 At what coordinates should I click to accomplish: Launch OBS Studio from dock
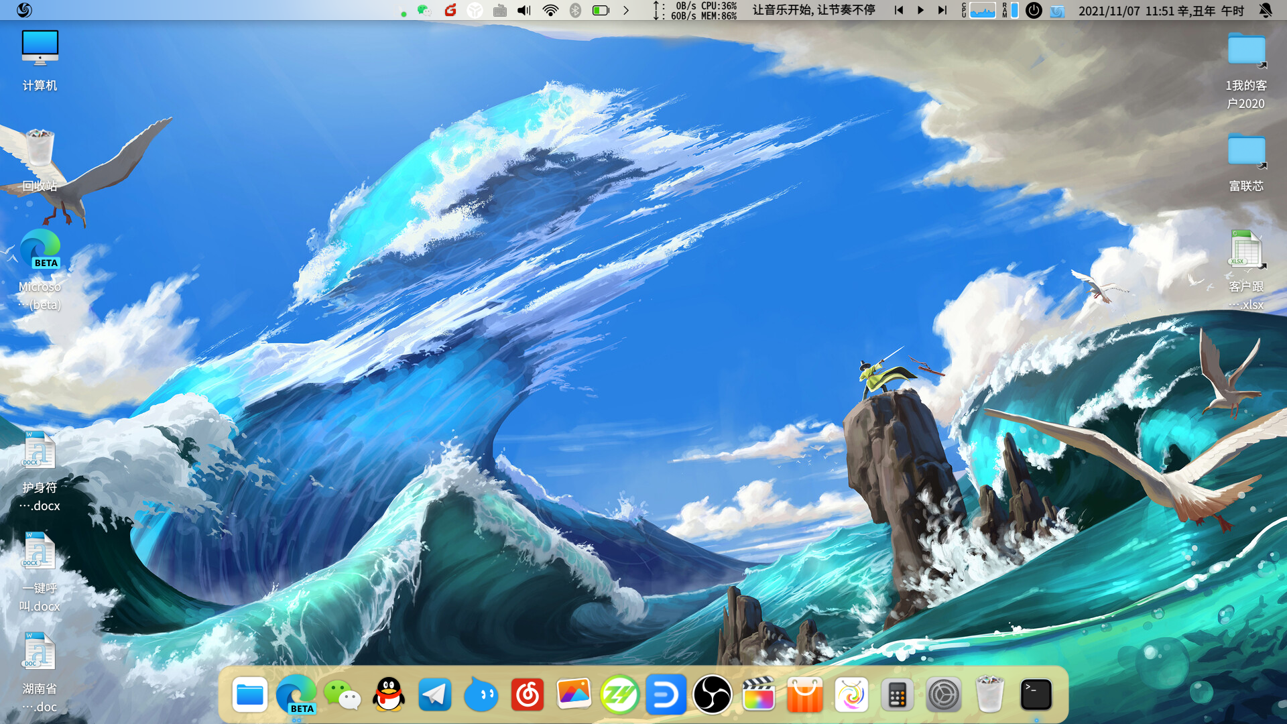[712, 695]
